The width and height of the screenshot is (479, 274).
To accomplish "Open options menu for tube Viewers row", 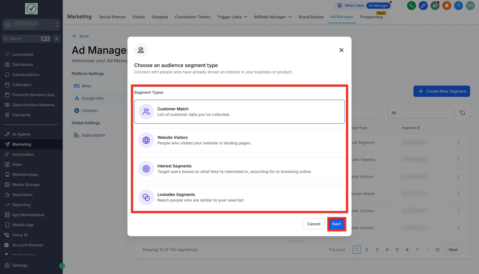I will tap(458, 159).
